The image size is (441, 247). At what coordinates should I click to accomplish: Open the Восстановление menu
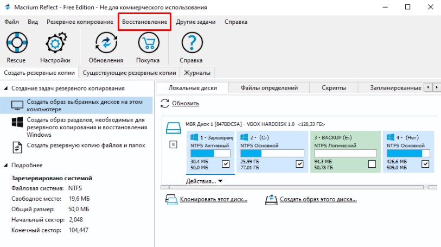(x=145, y=22)
